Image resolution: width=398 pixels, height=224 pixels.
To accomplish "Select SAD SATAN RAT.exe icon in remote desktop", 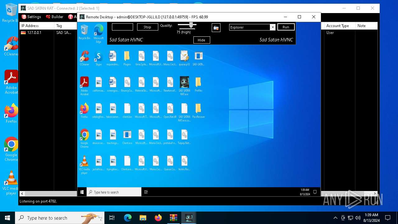I will pyautogui.click(x=184, y=83).
